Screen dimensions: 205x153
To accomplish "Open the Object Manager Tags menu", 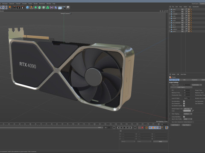I will [x=190, y=7].
